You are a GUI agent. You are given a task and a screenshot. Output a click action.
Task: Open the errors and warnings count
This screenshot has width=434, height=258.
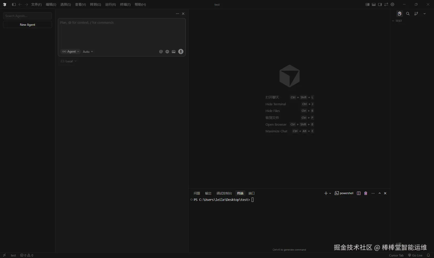click(27, 255)
